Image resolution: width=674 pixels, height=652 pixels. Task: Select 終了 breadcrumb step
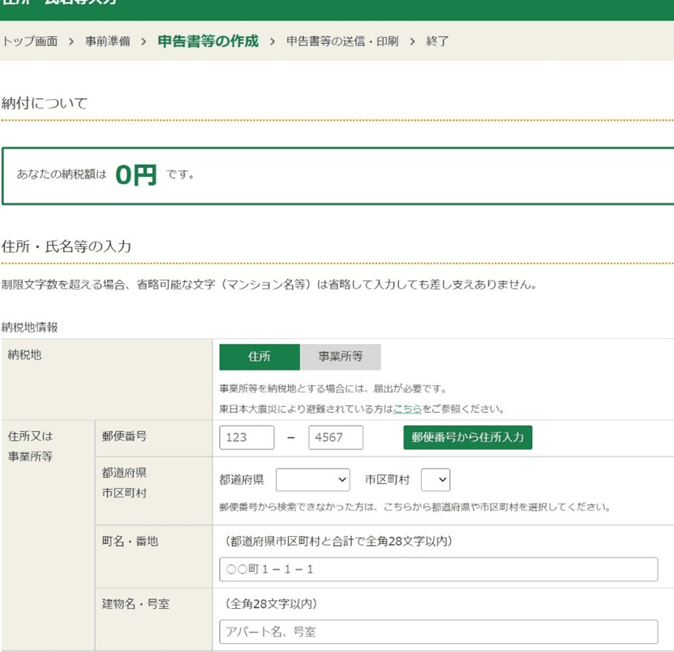pyautogui.click(x=438, y=41)
